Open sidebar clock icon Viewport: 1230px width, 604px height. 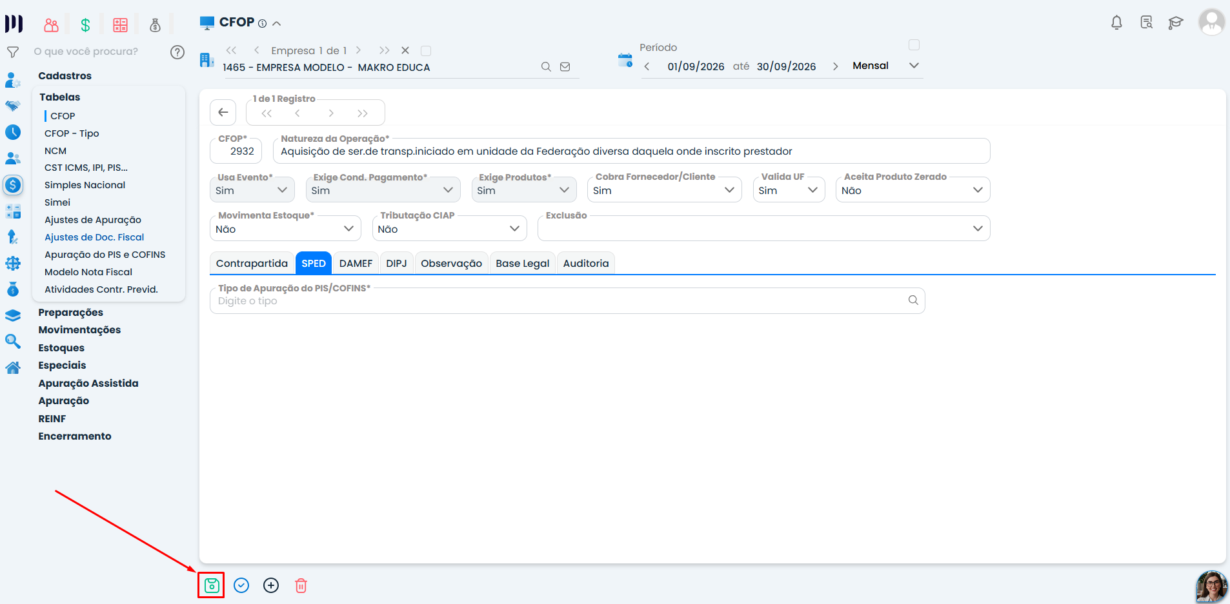click(13, 132)
